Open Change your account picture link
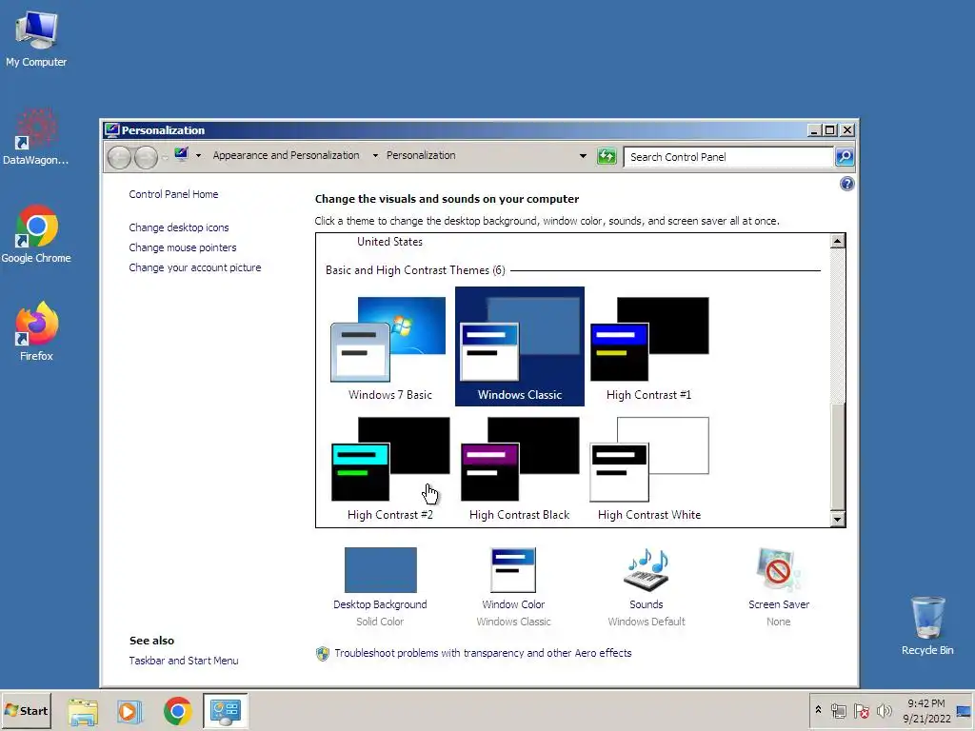The height and width of the screenshot is (731, 975). (x=194, y=267)
